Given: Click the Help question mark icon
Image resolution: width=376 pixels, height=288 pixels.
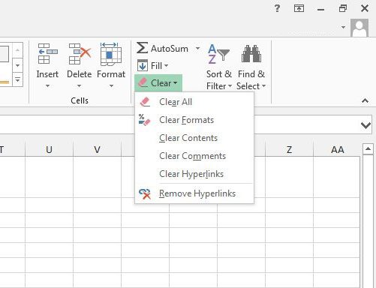Looking at the screenshot, I should [x=277, y=8].
